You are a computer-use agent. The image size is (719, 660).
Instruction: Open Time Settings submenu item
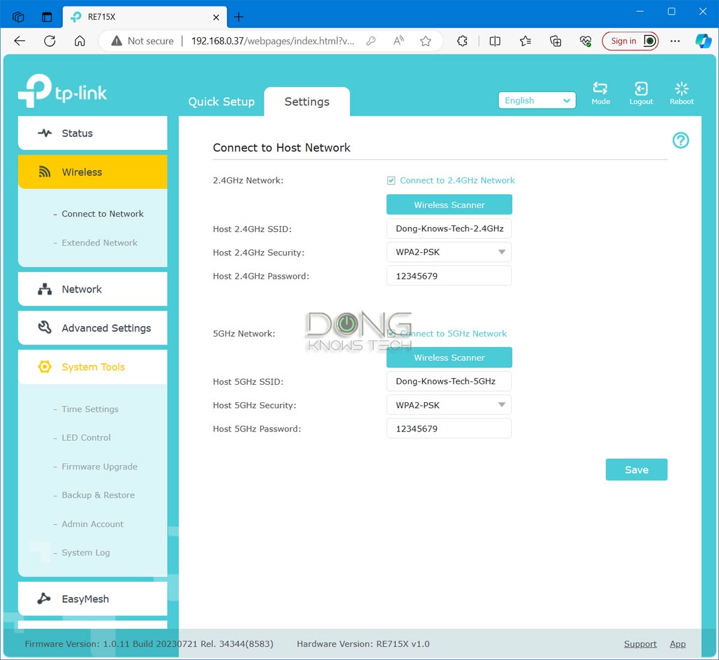(x=90, y=409)
